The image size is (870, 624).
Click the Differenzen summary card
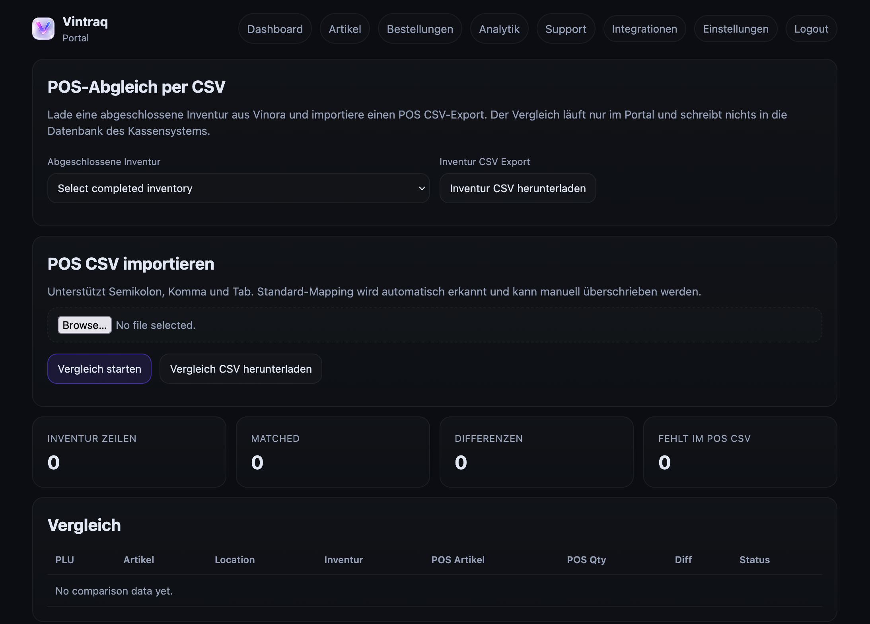point(536,452)
